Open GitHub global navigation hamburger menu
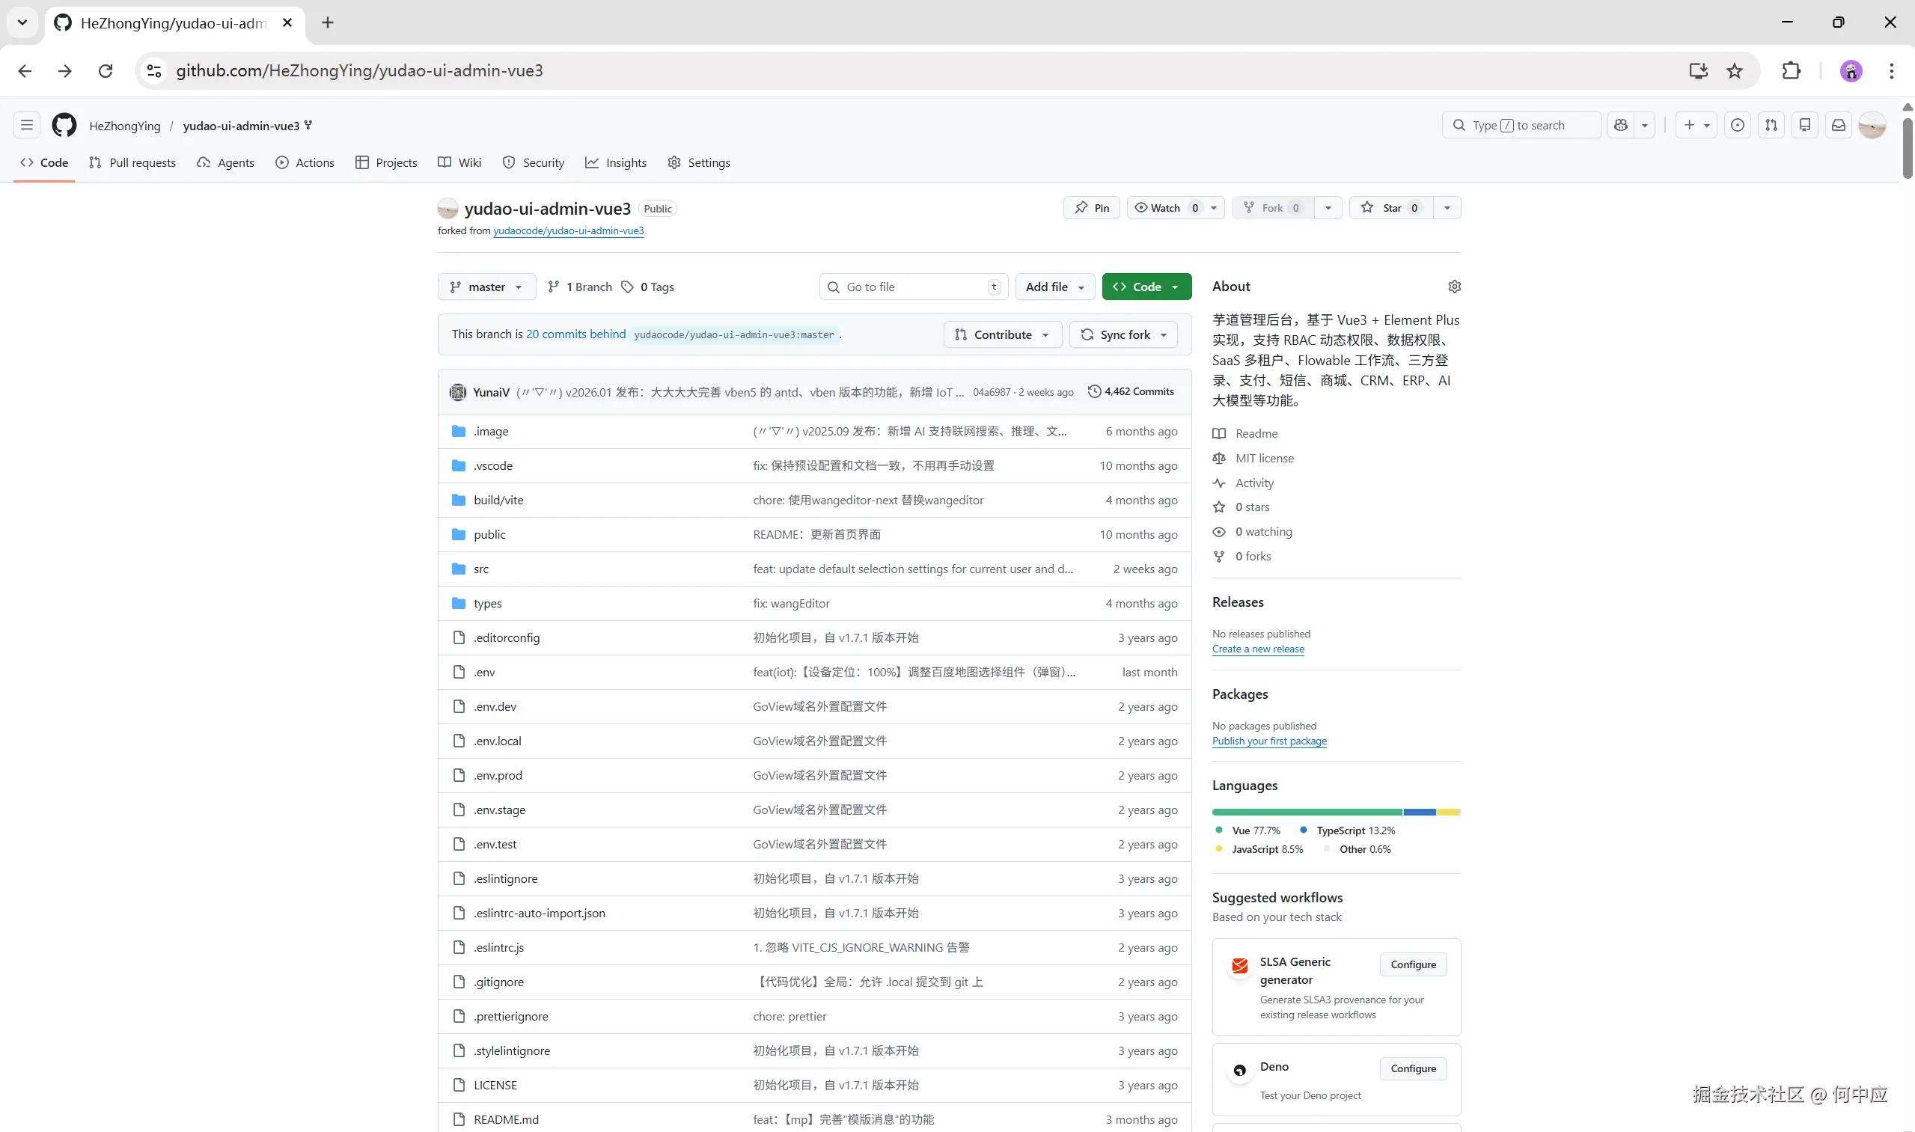Viewport: 1915px width, 1132px height. [27, 125]
